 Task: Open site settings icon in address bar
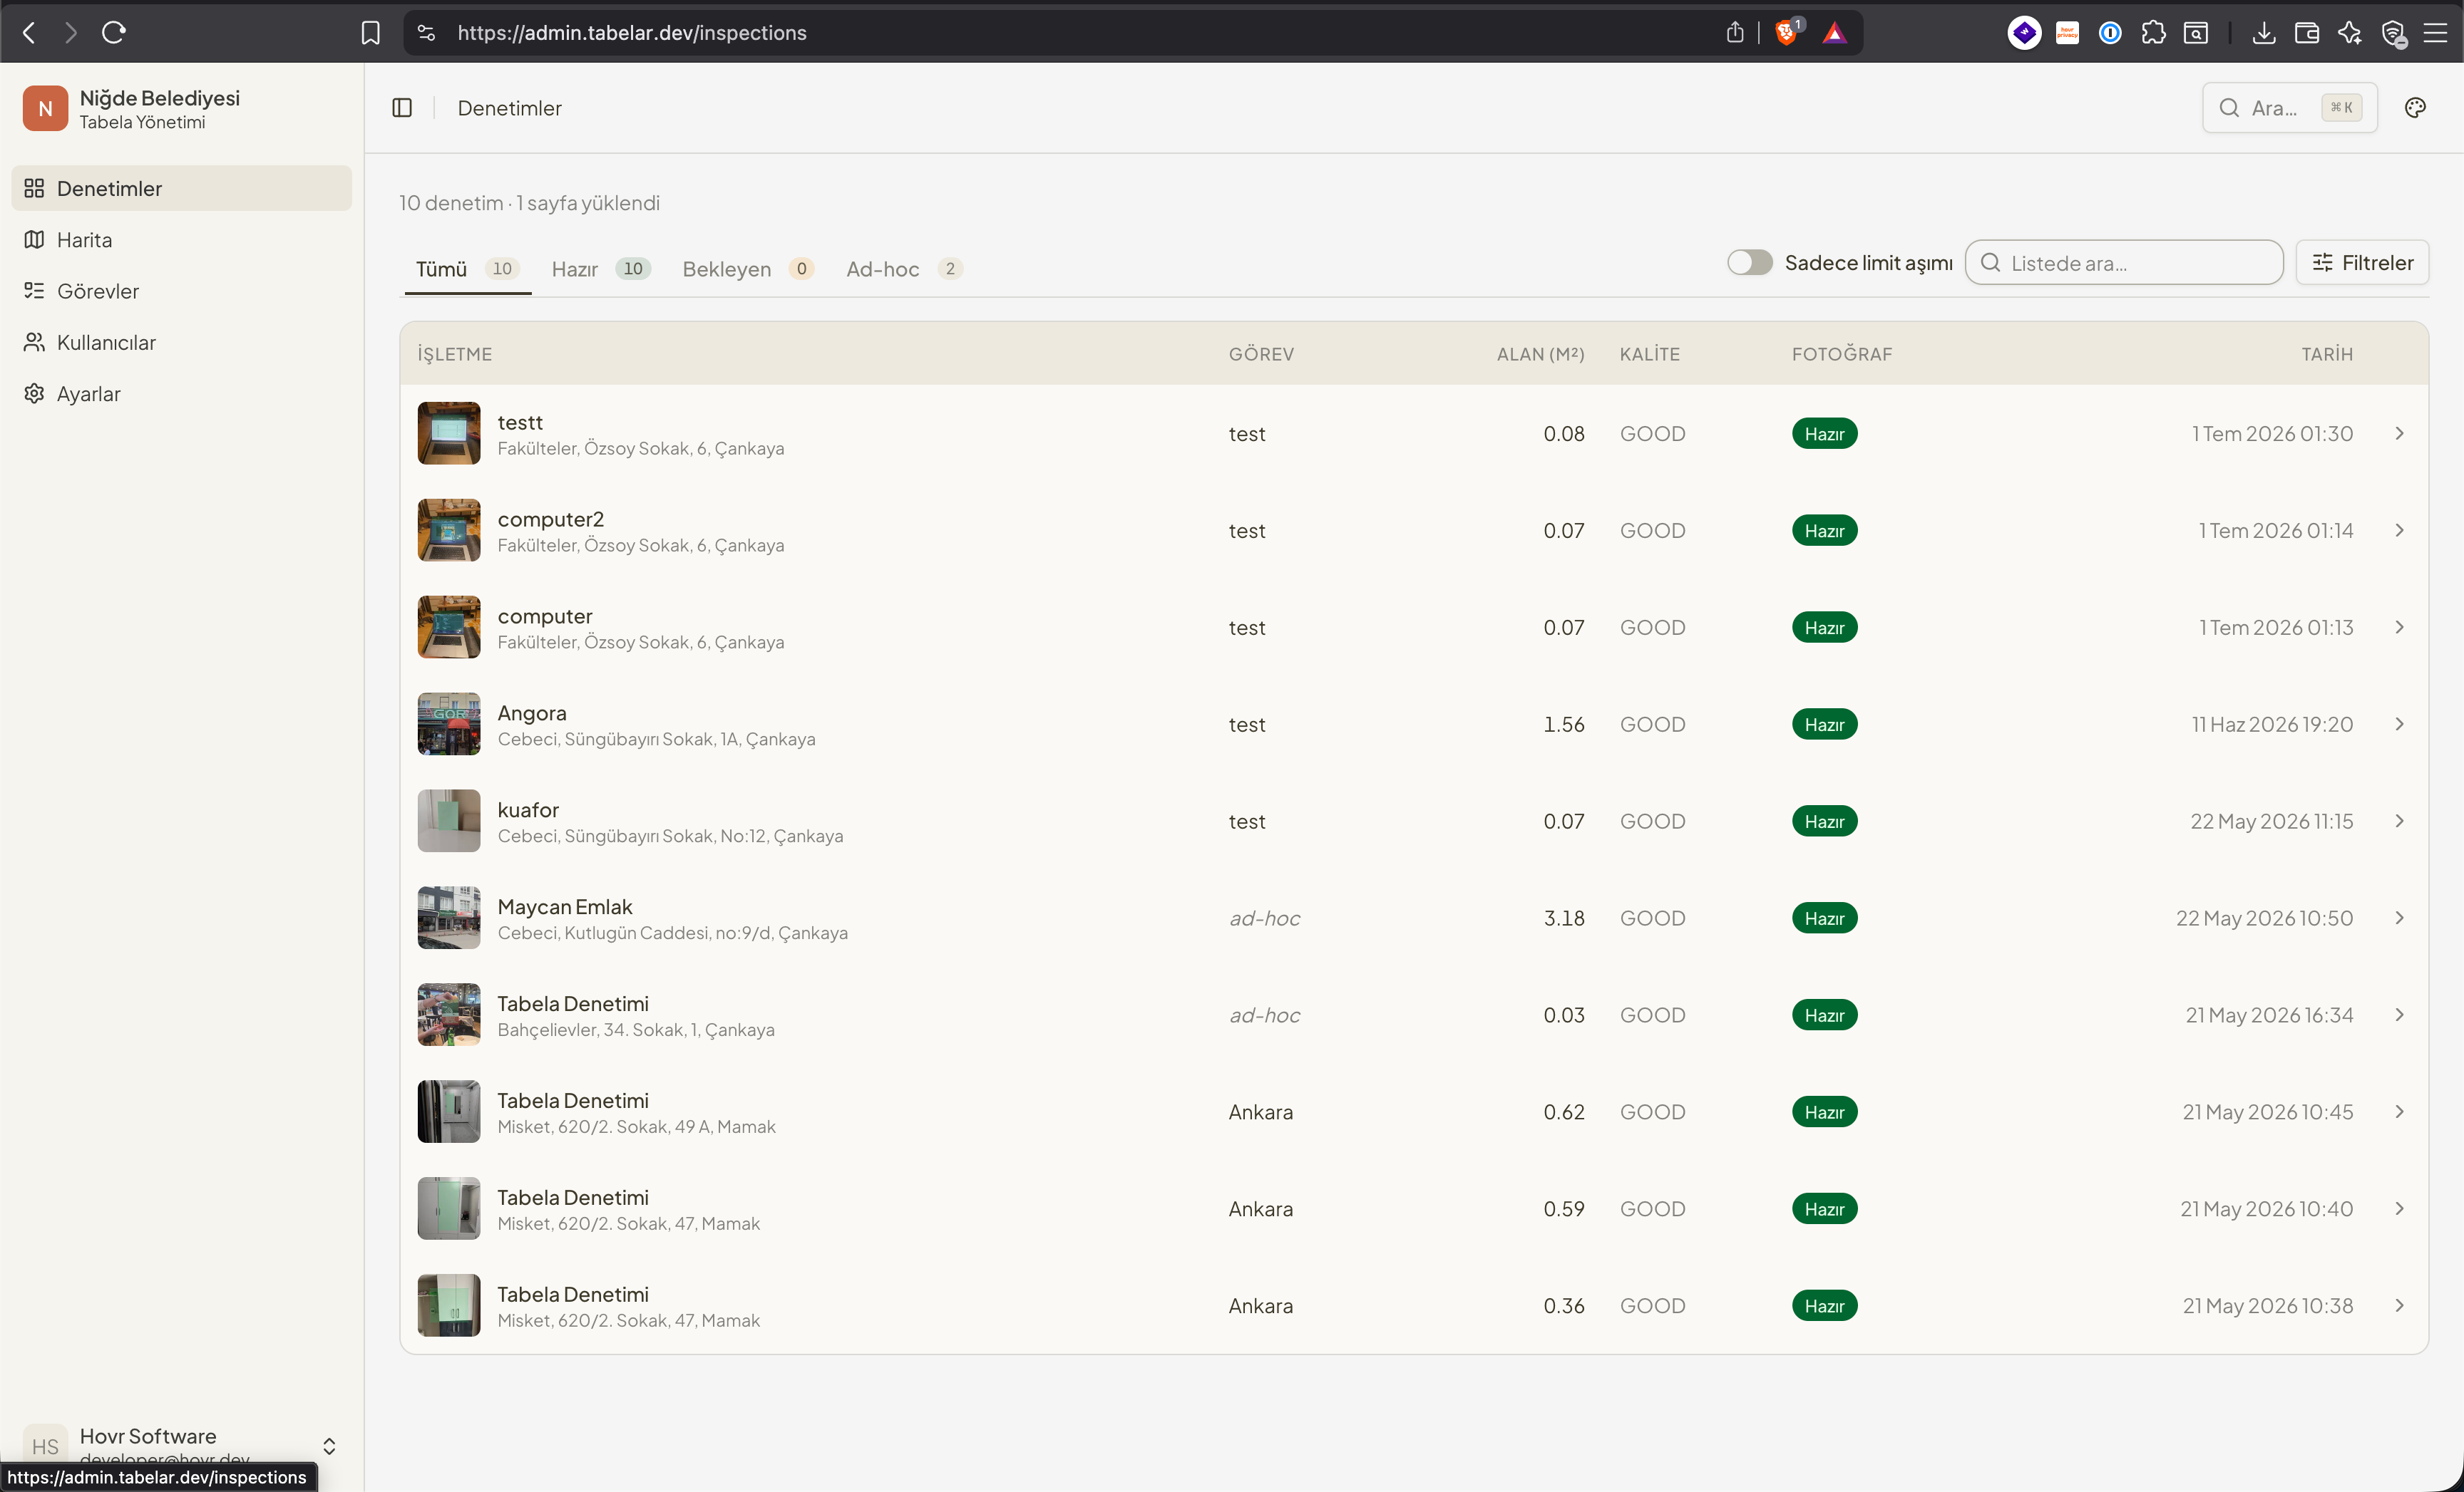coord(427,33)
